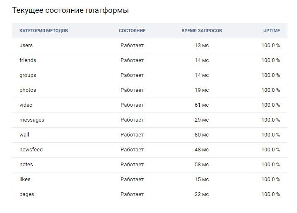
Task: Click 'Работает' status in likes row
Action: [x=132, y=179]
